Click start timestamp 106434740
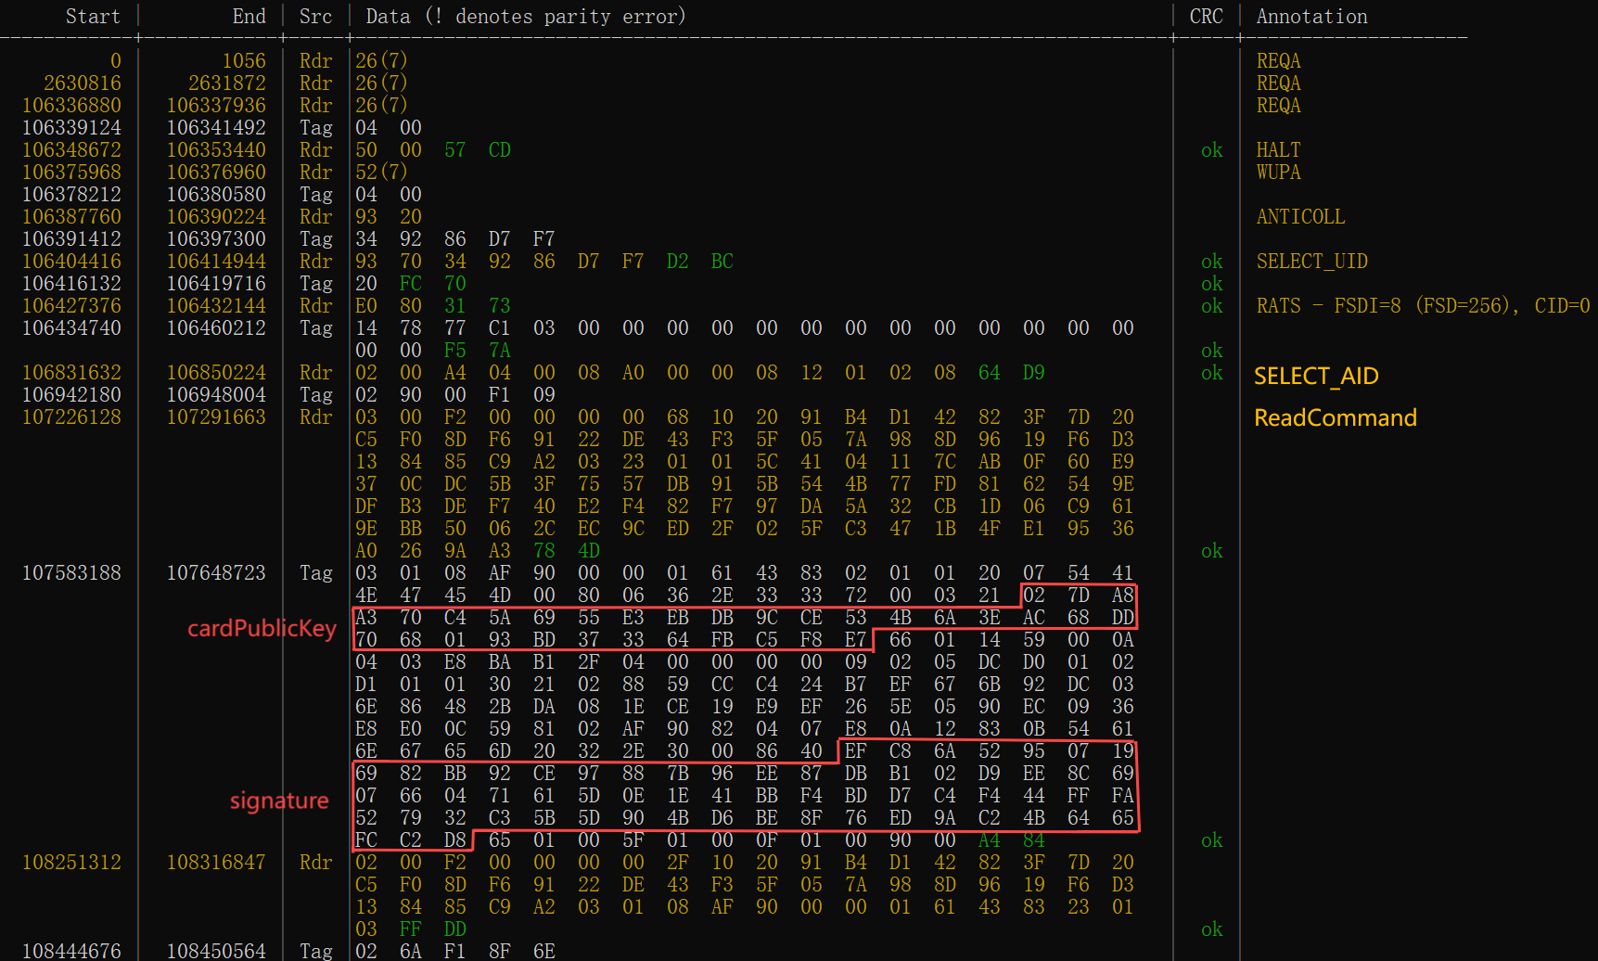This screenshot has width=1598, height=961. [71, 328]
